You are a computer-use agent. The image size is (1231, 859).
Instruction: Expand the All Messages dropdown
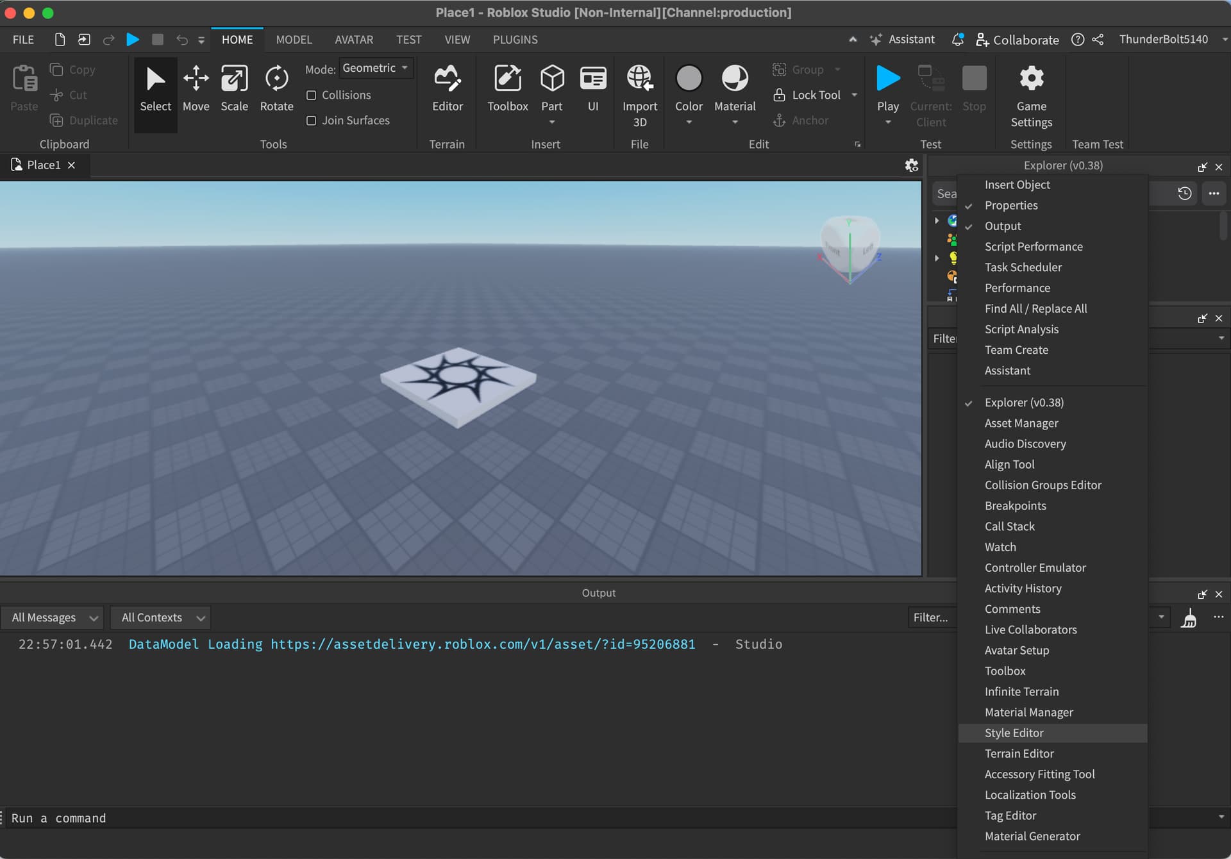click(x=53, y=617)
